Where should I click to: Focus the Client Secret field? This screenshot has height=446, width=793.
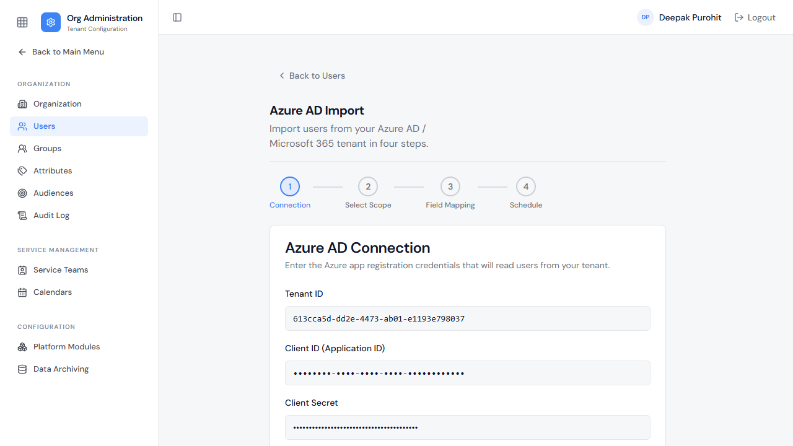click(468, 427)
